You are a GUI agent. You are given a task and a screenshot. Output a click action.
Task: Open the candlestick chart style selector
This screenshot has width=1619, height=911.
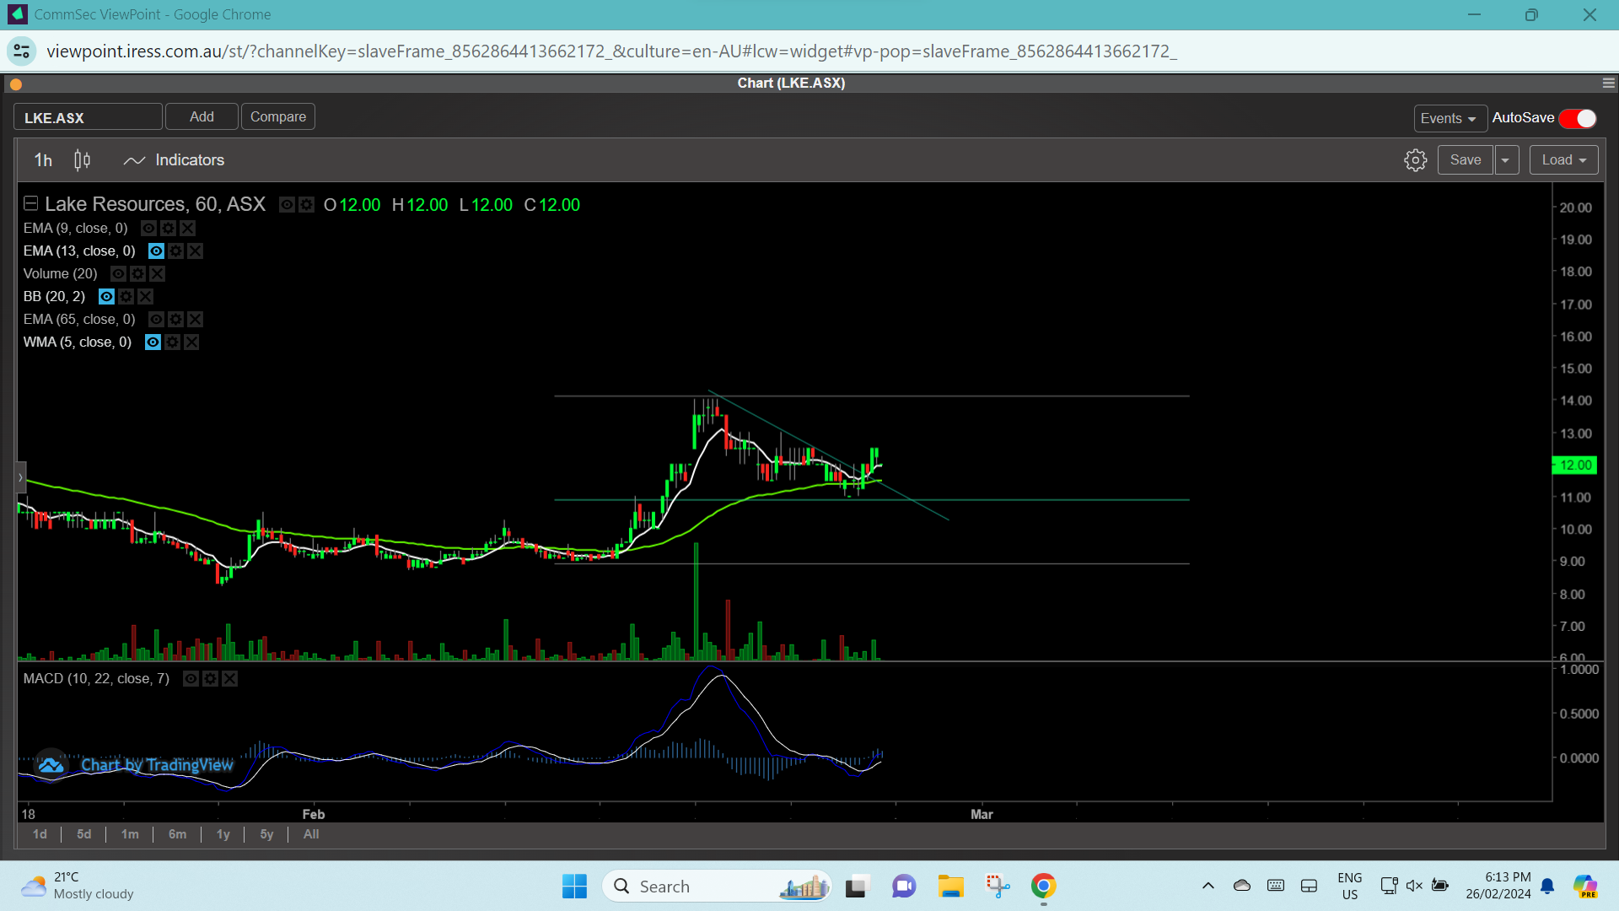pos(82,160)
